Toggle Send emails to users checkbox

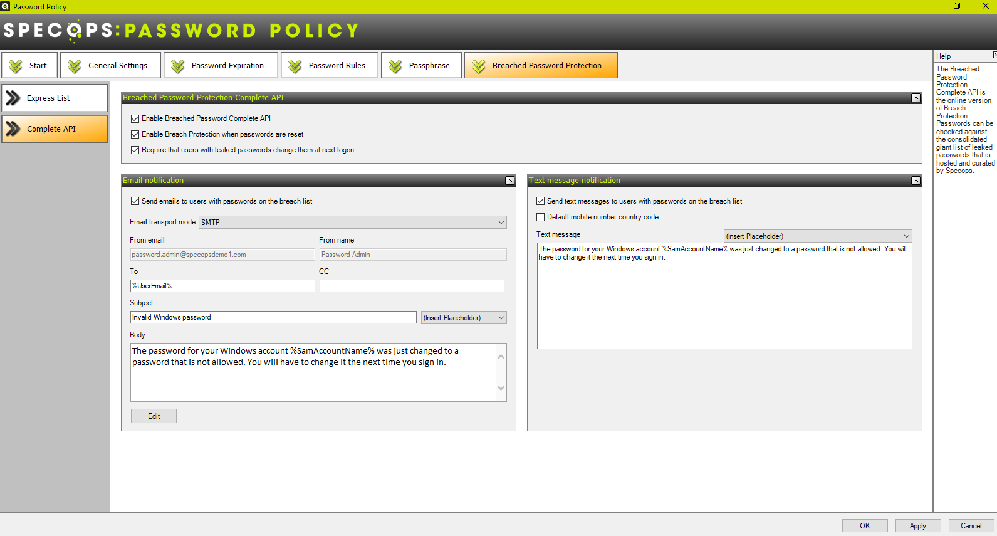135,201
